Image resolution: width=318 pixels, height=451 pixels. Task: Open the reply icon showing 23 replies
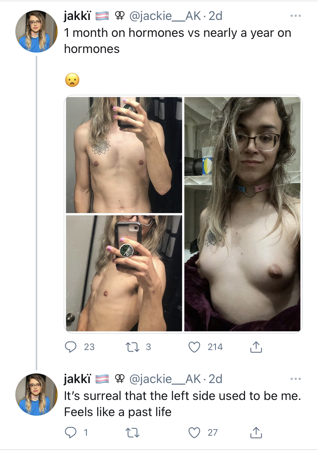click(x=71, y=347)
